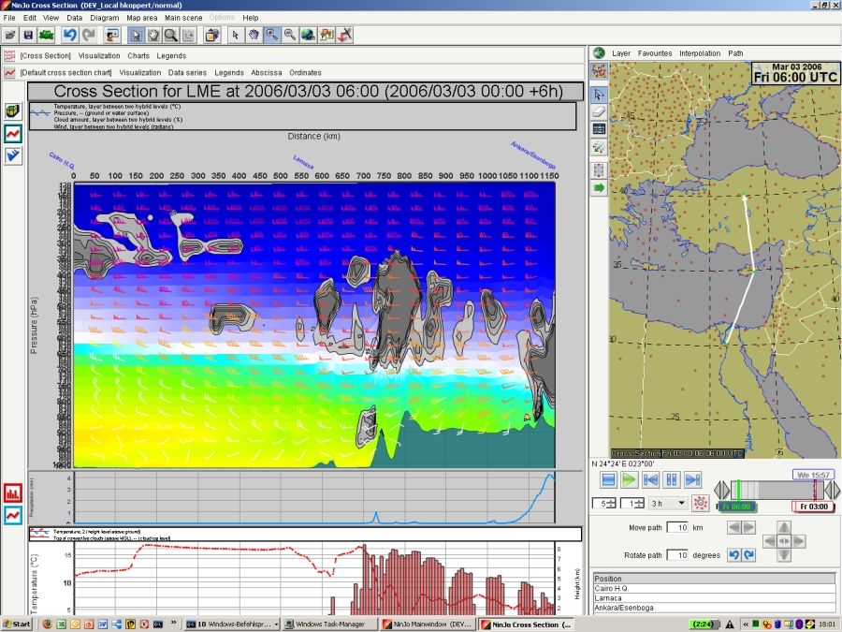842x632 pixels.
Task: Pause the animation
Action: pos(671,479)
